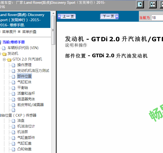163x153 pixels.
Task: Click the collapse-both-panels arrows icon
Action: pos(153,4)
